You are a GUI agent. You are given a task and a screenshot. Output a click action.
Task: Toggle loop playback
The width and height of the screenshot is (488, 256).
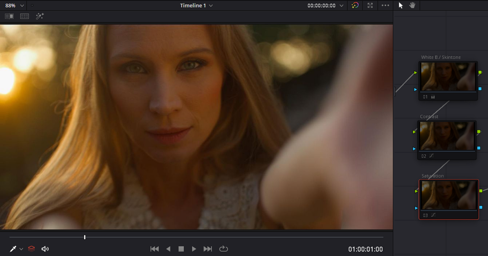[x=223, y=249]
